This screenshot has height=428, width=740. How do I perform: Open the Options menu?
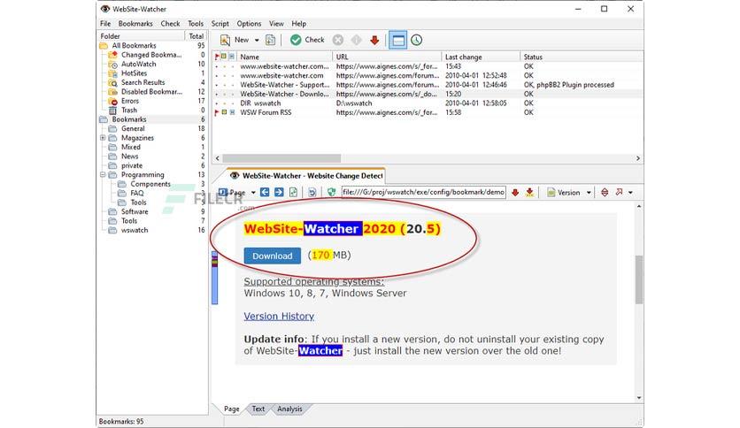point(249,24)
